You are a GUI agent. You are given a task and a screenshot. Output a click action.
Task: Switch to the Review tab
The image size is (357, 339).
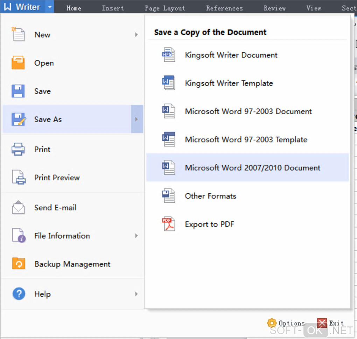click(x=275, y=8)
